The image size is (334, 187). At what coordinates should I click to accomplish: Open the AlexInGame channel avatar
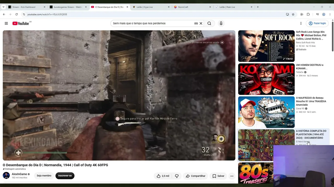pos(6,175)
